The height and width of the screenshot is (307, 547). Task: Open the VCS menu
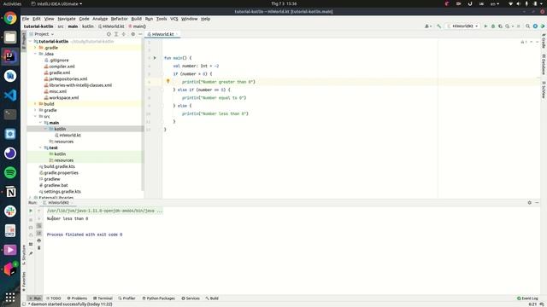tap(174, 19)
